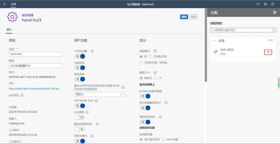The height and width of the screenshot is (144, 280).
Task: Toggle the 个性化设置 switch
Action: coord(80,56)
